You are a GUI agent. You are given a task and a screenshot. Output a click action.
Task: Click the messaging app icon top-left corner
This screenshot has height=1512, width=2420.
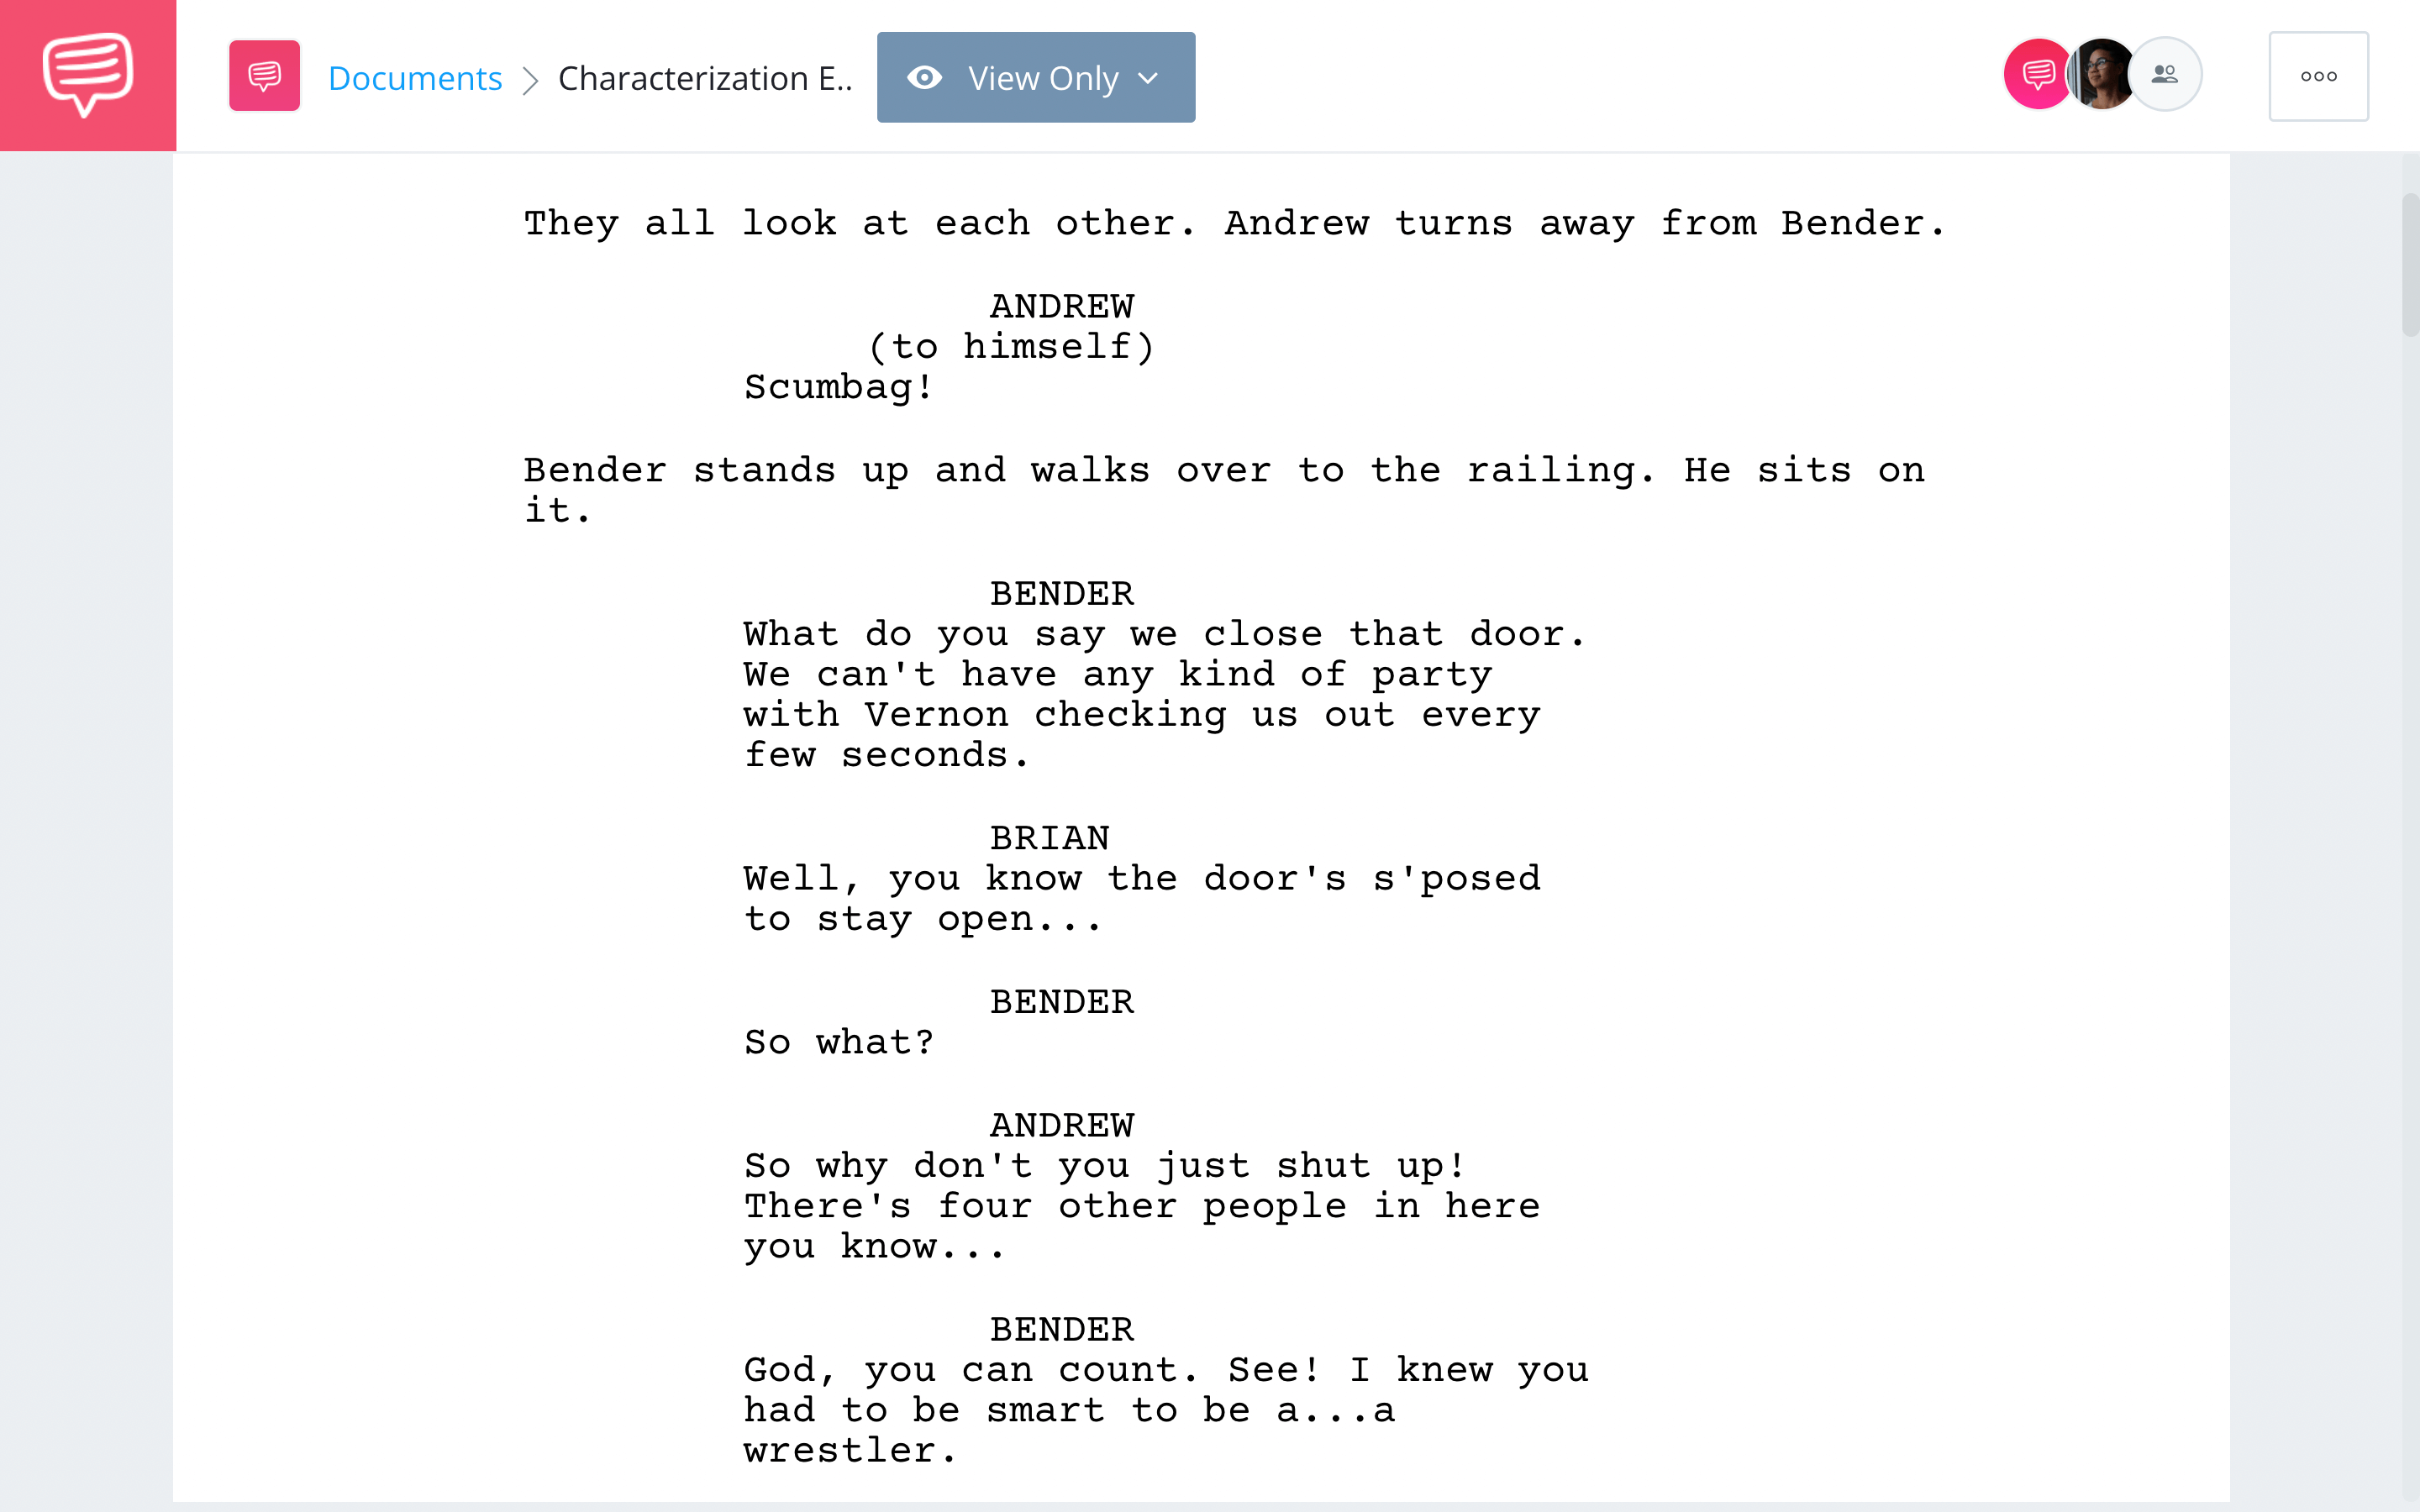click(87, 75)
